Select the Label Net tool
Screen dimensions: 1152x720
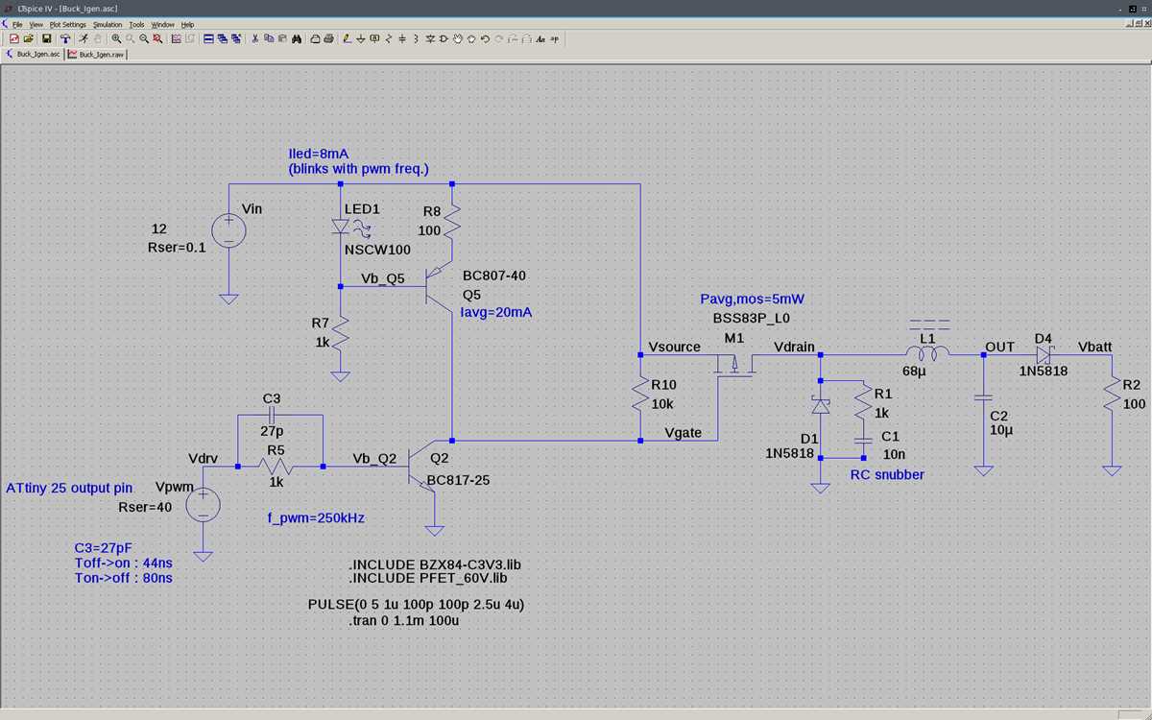tap(373, 38)
